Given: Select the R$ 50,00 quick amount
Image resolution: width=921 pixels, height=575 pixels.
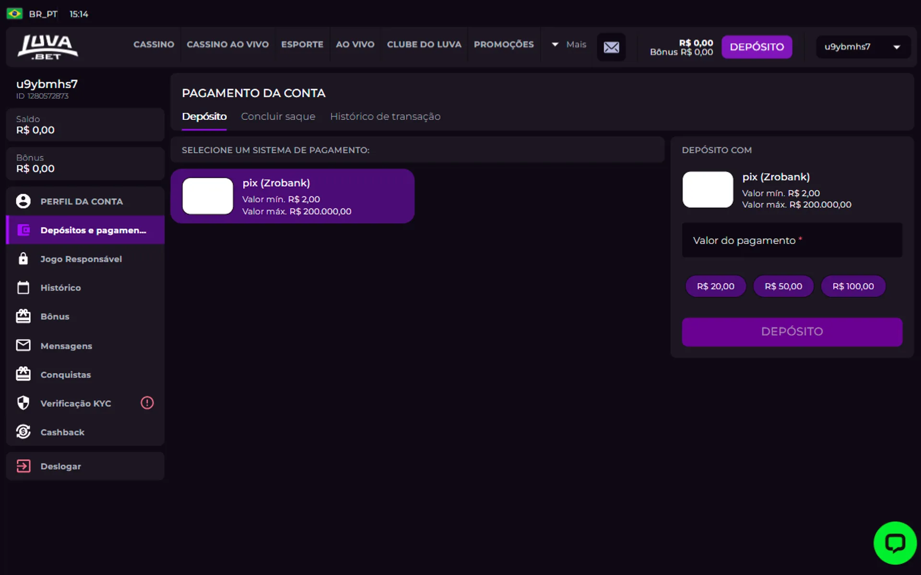Looking at the screenshot, I should [783, 286].
